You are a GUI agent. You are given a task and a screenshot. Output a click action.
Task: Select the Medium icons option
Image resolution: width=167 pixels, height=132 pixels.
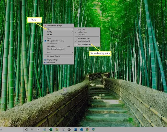(x=87, y=32)
